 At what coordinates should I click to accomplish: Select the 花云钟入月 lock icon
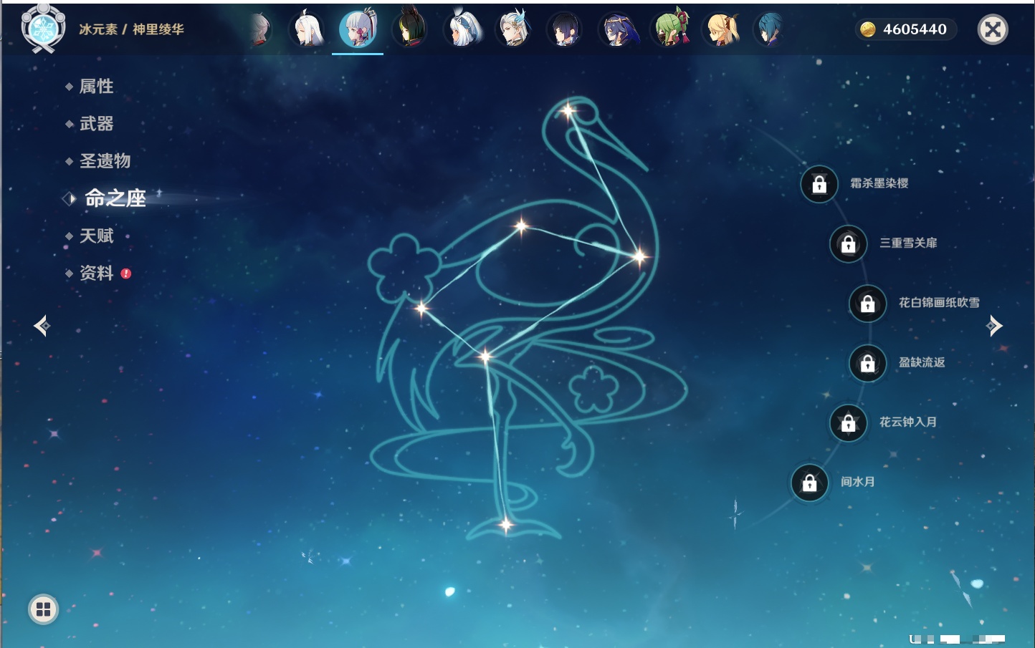[848, 423]
